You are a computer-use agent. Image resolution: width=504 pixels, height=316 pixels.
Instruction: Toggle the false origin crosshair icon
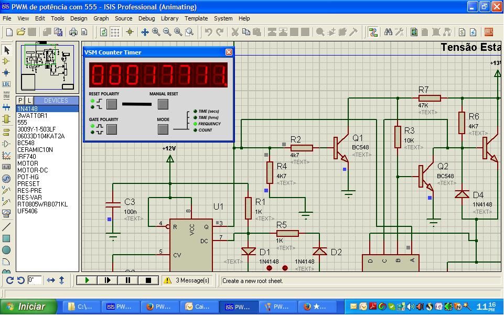point(130,32)
